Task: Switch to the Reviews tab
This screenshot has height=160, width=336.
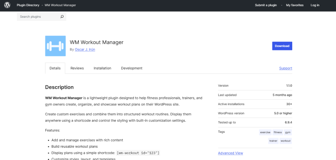Action: 77,68
